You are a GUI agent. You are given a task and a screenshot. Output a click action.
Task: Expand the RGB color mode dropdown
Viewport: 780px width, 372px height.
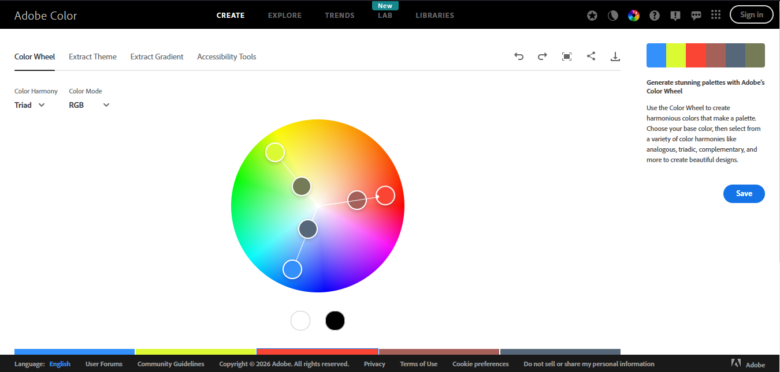coord(89,105)
